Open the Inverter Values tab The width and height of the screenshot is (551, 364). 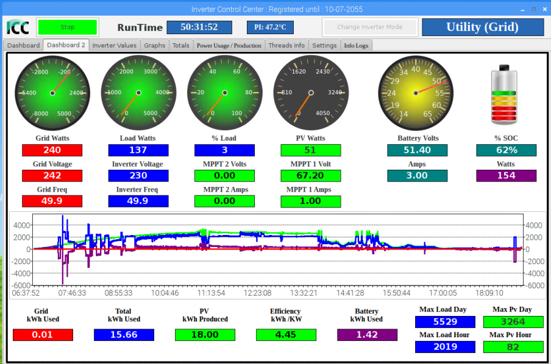click(x=114, y=46)
